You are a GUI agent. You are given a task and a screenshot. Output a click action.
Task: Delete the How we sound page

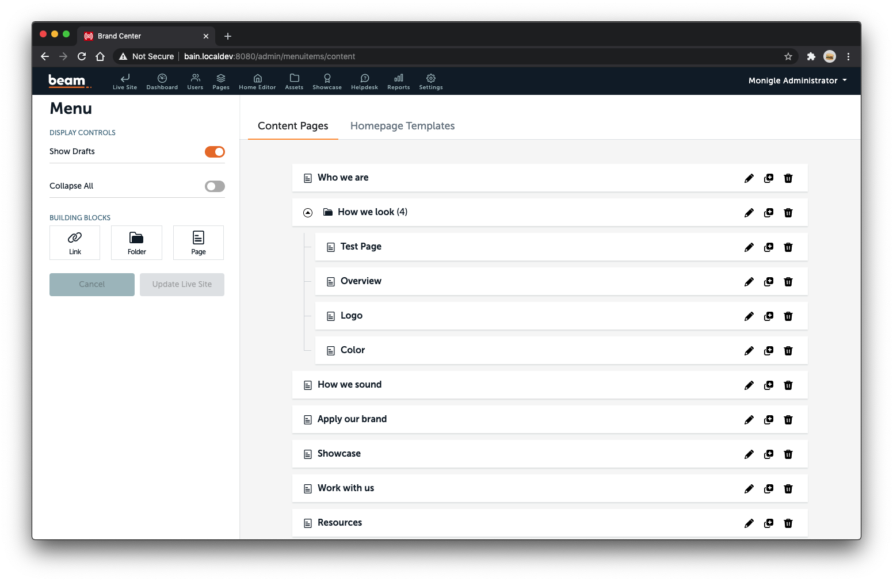tap(788, 385)
